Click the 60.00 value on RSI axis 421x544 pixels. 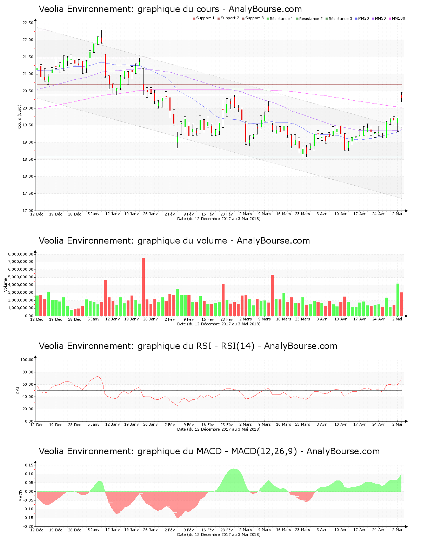[28, 384]
